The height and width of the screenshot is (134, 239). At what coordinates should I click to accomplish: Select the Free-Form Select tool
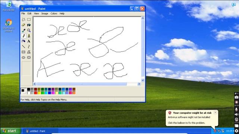pyautogui.click(x=24, y=19)
